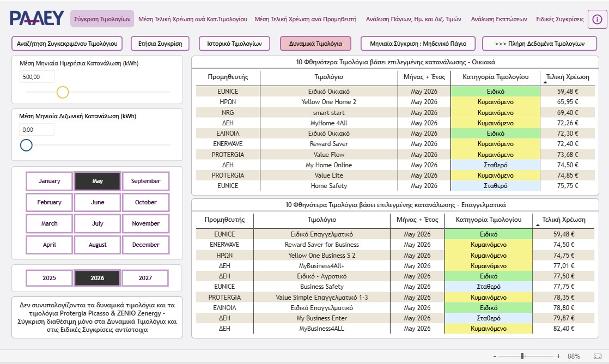Select the September month button
This screenshot has width=609, height=364.
[145, 181]
